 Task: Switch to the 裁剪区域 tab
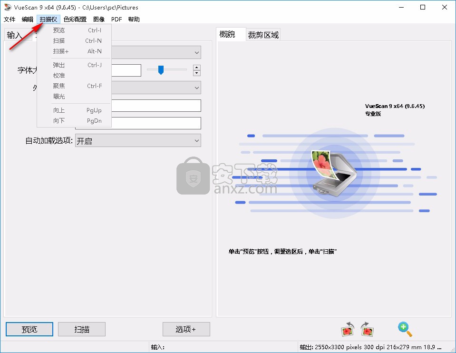[263, 35]
